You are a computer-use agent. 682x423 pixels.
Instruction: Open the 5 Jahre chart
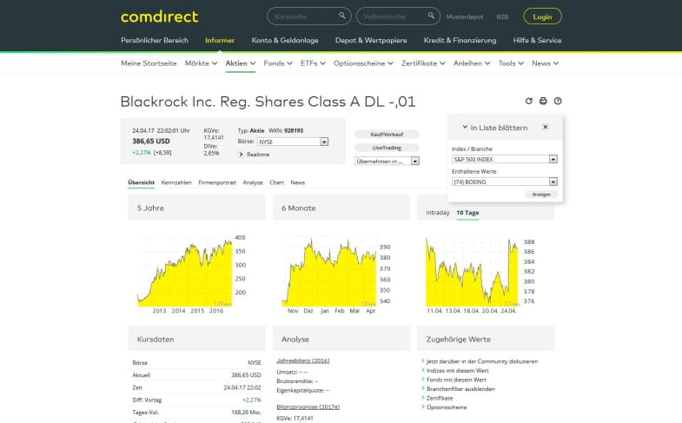coord(191,274)
